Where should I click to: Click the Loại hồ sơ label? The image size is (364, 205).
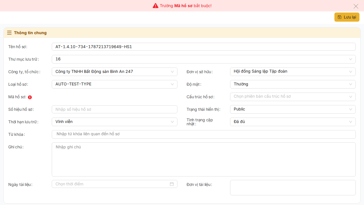point(18,84)
